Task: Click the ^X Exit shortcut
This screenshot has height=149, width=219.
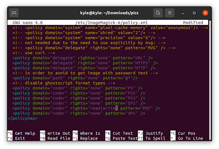Action: coord(16,138)
